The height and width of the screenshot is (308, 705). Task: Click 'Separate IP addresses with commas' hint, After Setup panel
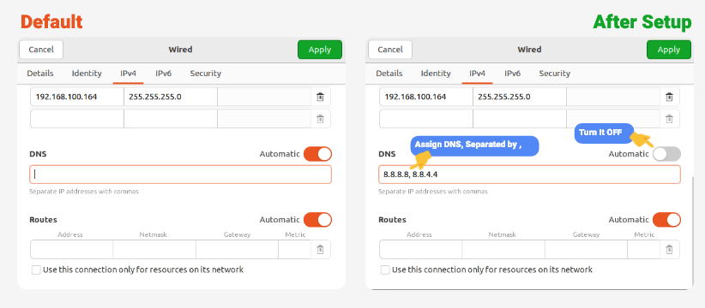(x=433, y=192)
